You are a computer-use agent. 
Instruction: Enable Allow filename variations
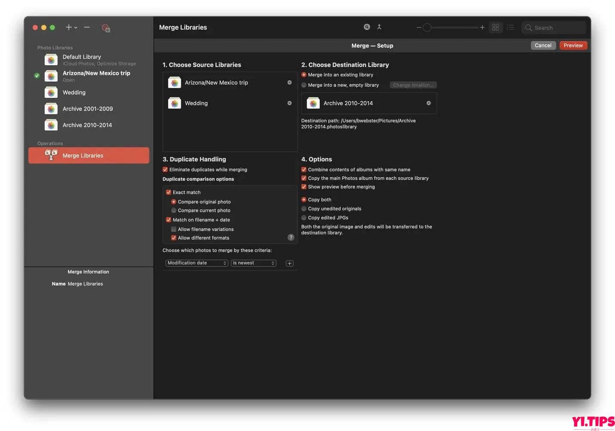pyautogui.click(x=174, y=229)
